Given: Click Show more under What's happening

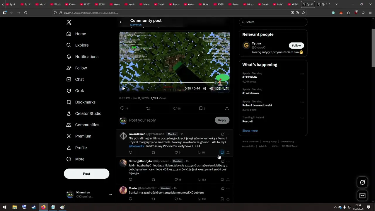Looking at the screenshot, I should [250, 131].
